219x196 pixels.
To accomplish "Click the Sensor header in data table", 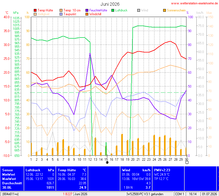I will click(8, 170).
